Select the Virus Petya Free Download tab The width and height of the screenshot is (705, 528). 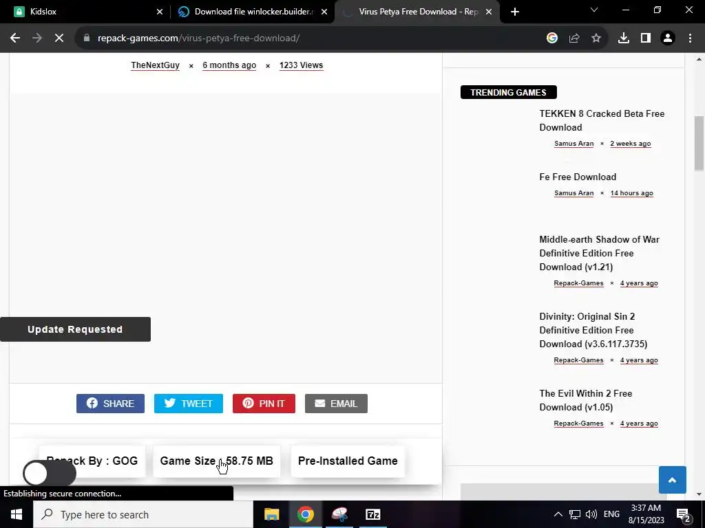pyautogui.click(x=418, y=12)
